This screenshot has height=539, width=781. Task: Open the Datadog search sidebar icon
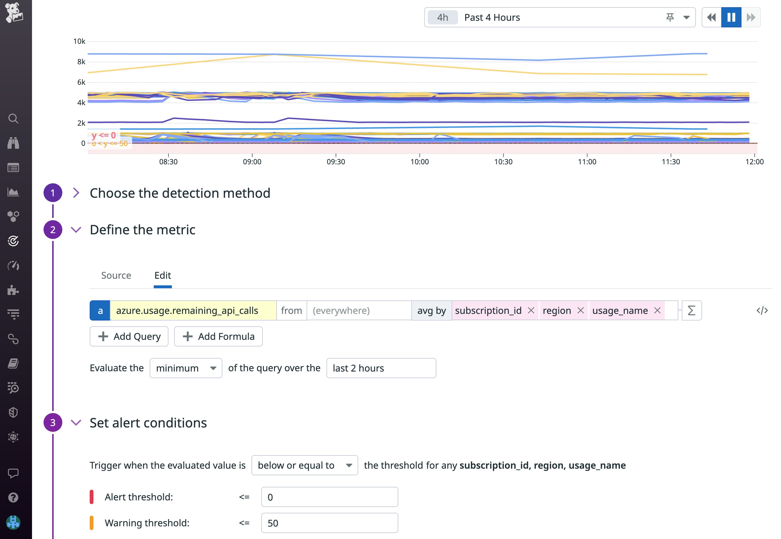point(14,118)
